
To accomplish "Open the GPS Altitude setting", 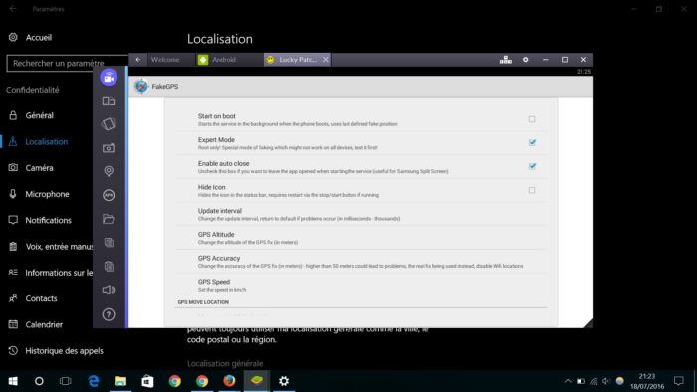I will (360, 238).
